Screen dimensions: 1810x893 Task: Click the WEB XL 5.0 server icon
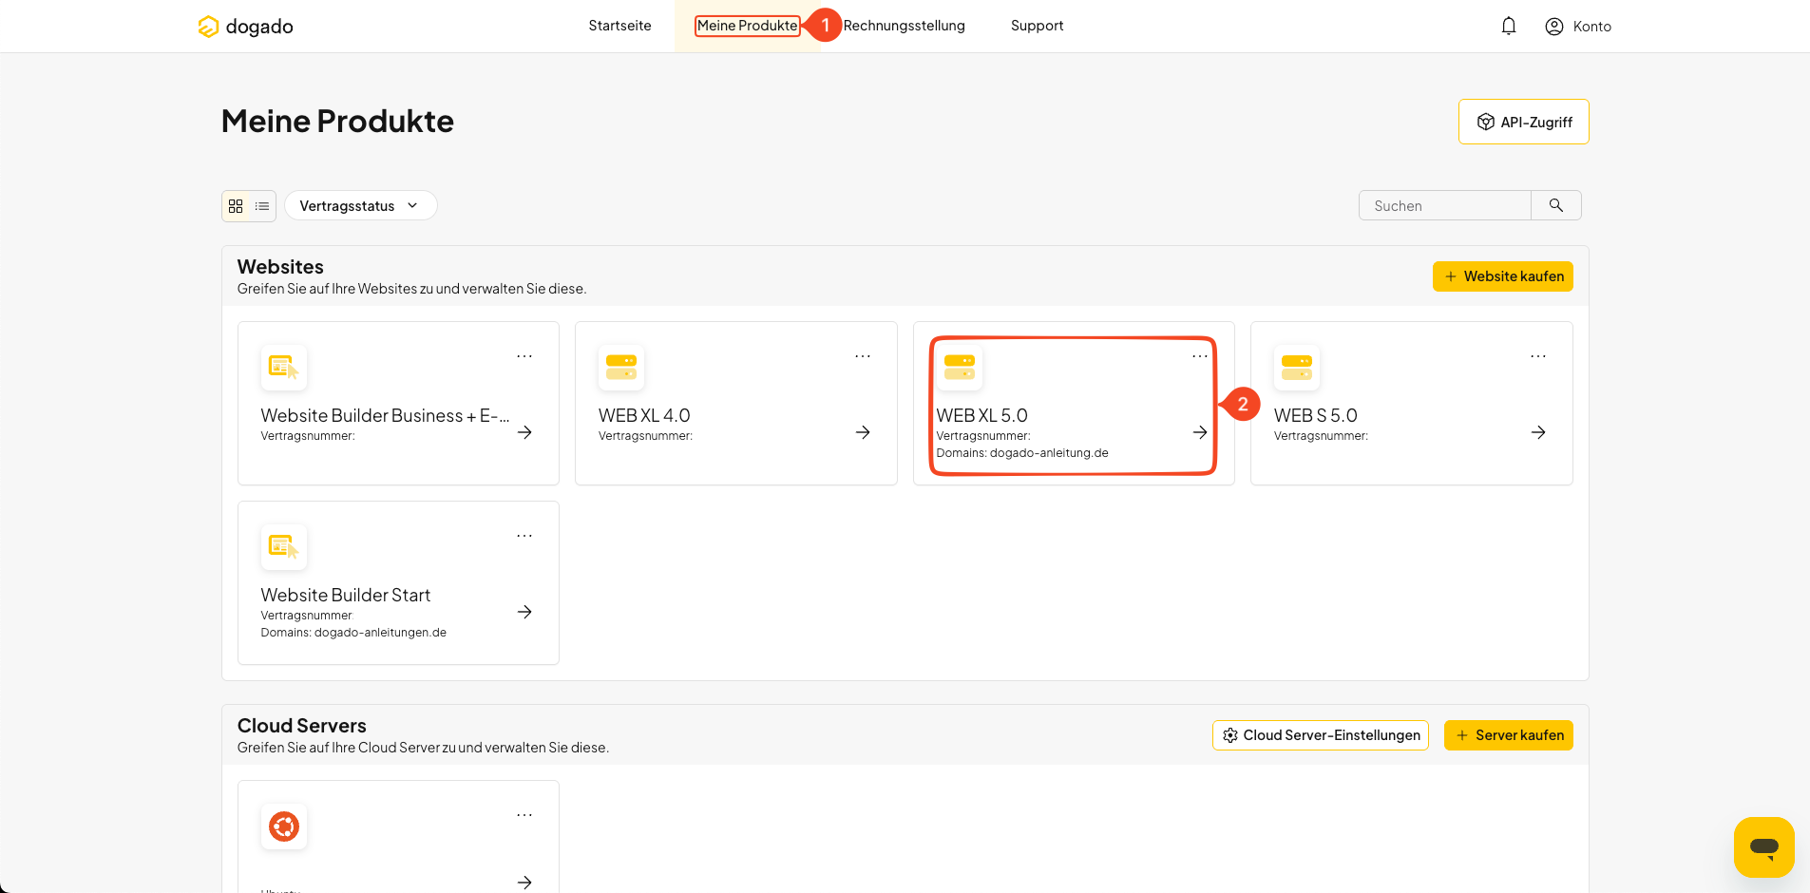960,368
